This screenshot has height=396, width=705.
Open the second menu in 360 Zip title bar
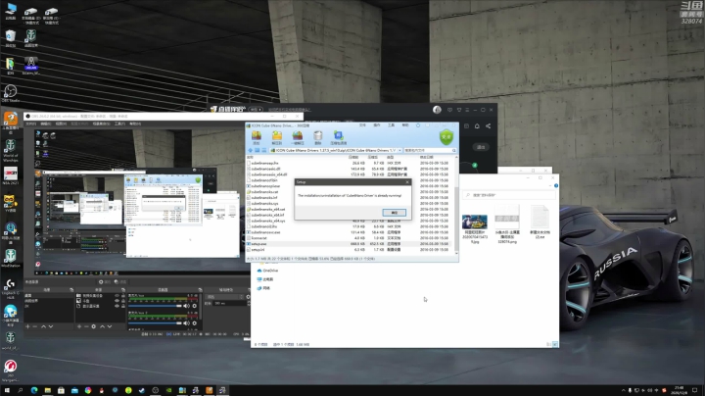[x=377, y=125]
